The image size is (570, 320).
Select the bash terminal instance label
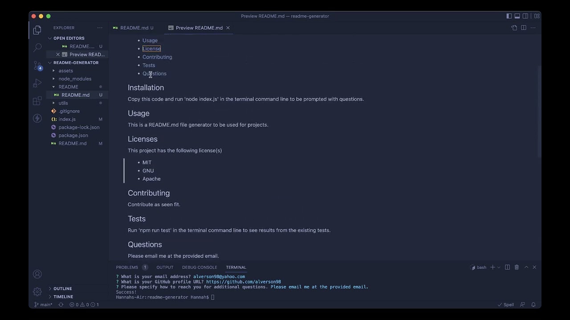(x=478, y=267)
